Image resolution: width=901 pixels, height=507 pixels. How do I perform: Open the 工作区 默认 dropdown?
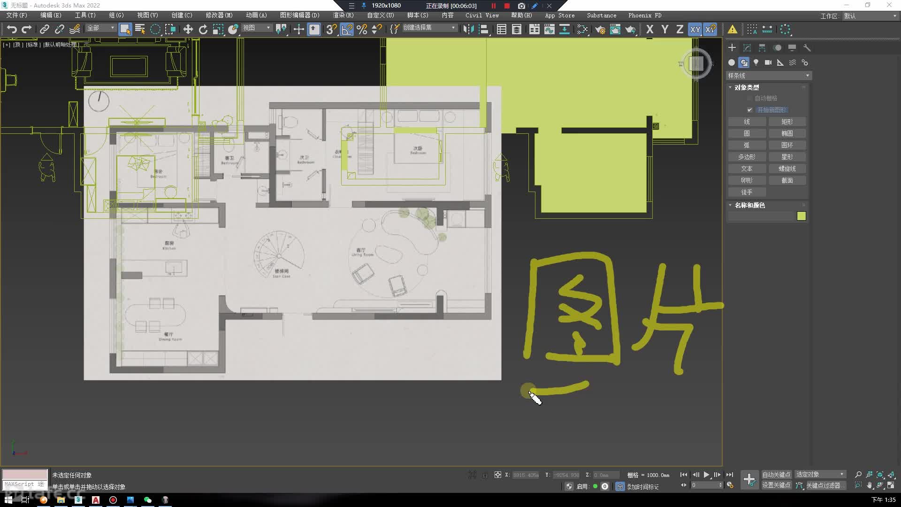870,16
